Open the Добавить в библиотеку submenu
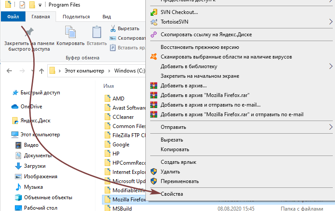 click(x=241, y=66)
